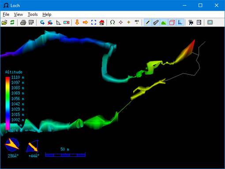225x169 pixels.
Task: Open the View menu
Action: click(19, 15)
